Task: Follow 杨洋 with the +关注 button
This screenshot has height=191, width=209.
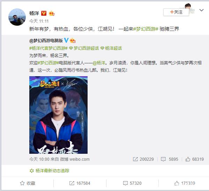Action: 176,12
